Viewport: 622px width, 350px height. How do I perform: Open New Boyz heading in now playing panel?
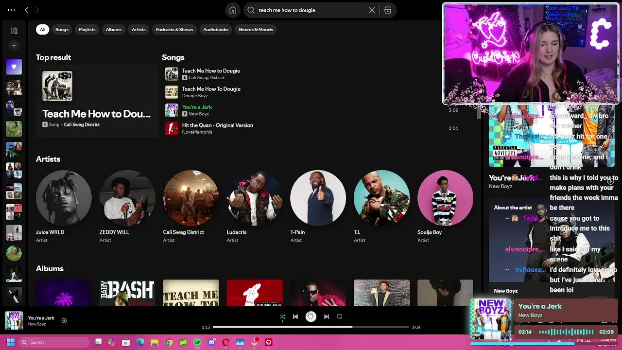[x=505, y=291]
